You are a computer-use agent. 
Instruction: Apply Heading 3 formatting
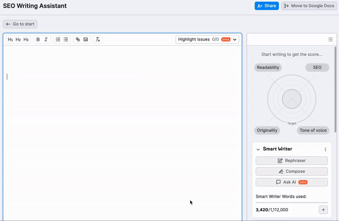(26, 39)
